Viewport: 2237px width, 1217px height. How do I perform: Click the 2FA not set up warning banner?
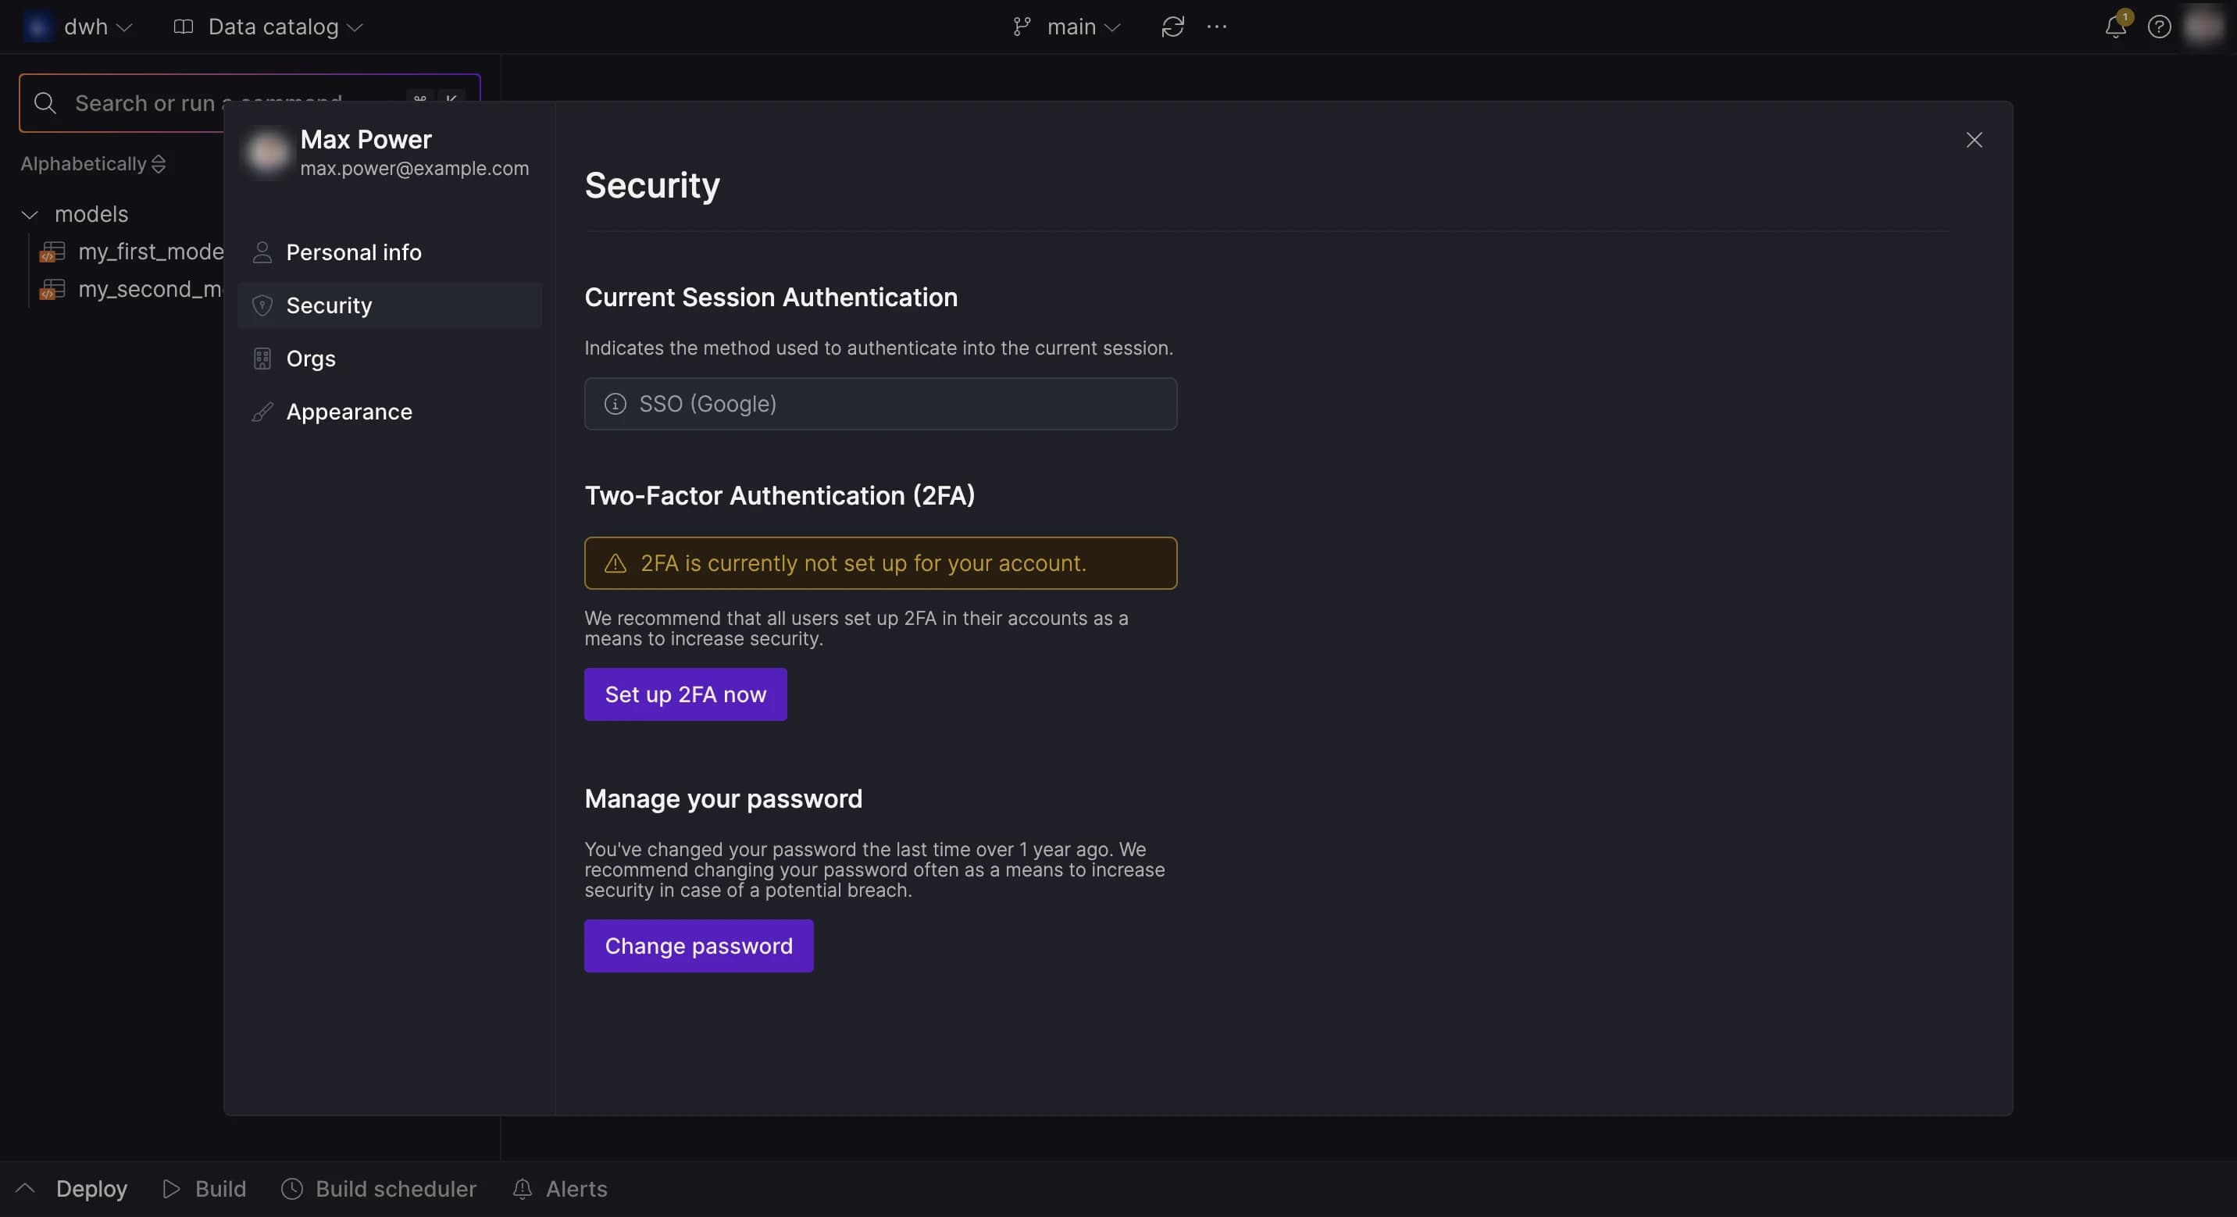coord(880,563)
